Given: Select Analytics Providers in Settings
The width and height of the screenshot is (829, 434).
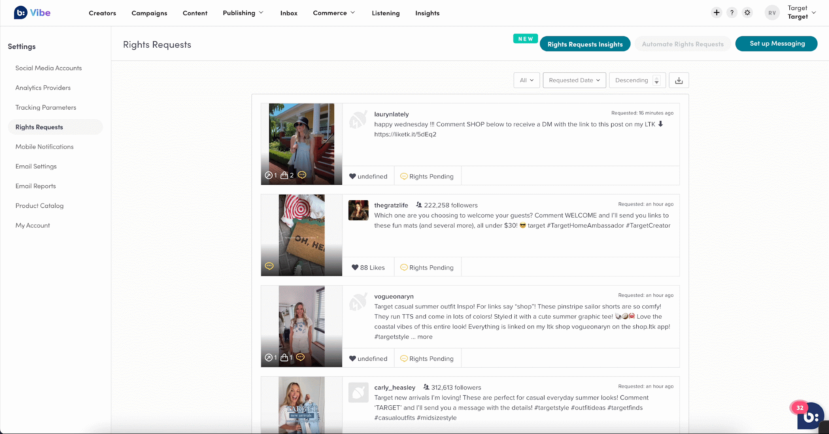Looking at the screenshot, I should 43,88.
